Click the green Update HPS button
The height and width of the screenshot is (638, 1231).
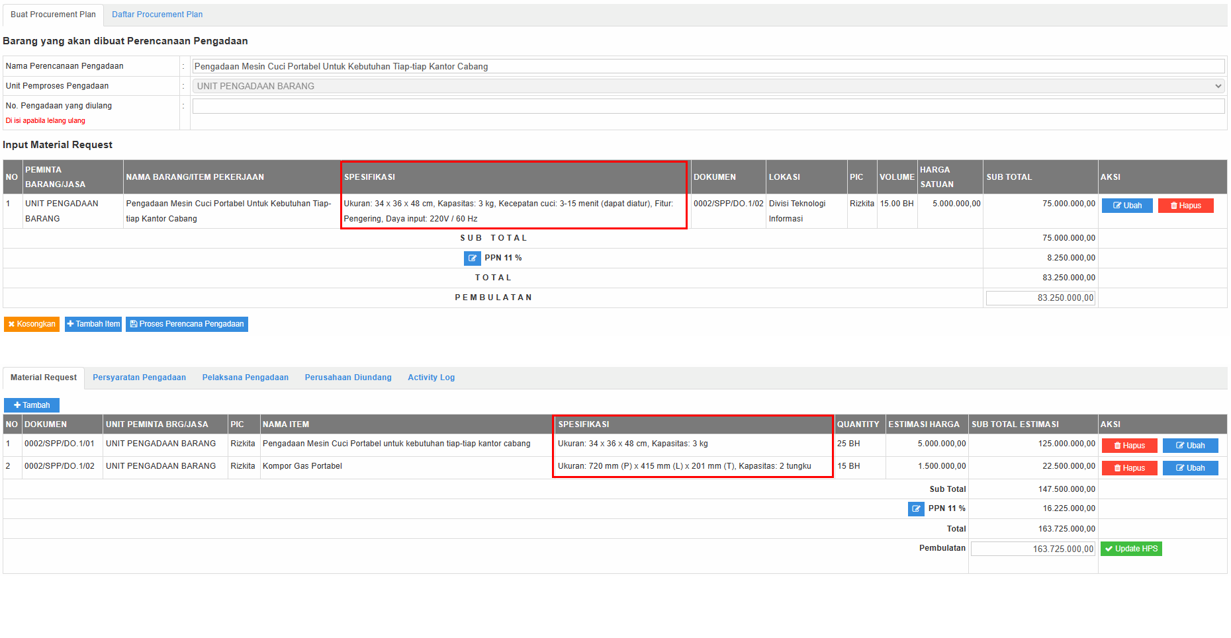[1131, 549]
